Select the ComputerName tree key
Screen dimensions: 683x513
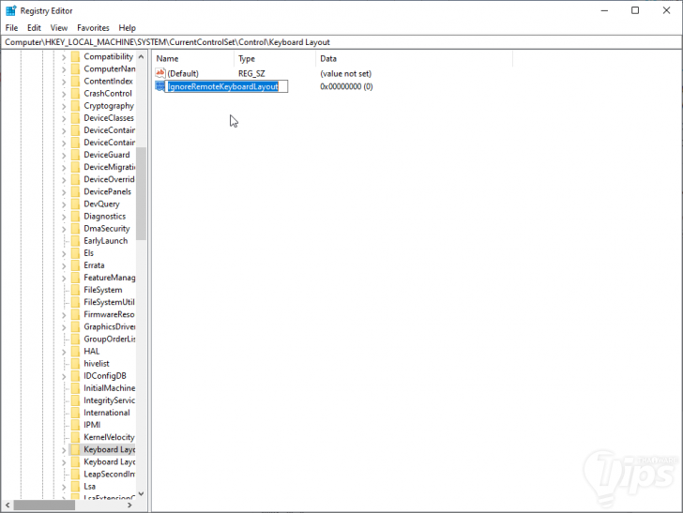110,68
